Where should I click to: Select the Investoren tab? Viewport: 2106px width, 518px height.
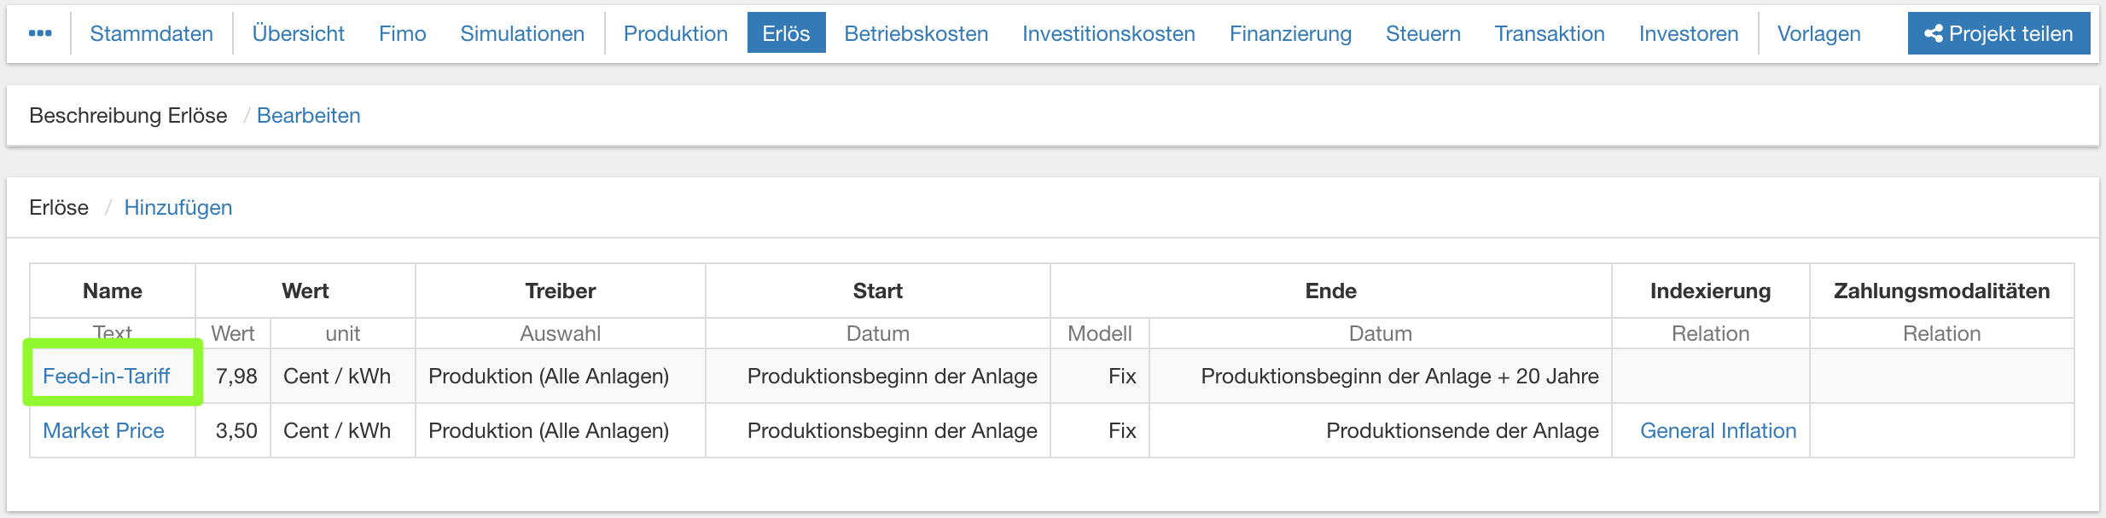(x=1688, y=33)
